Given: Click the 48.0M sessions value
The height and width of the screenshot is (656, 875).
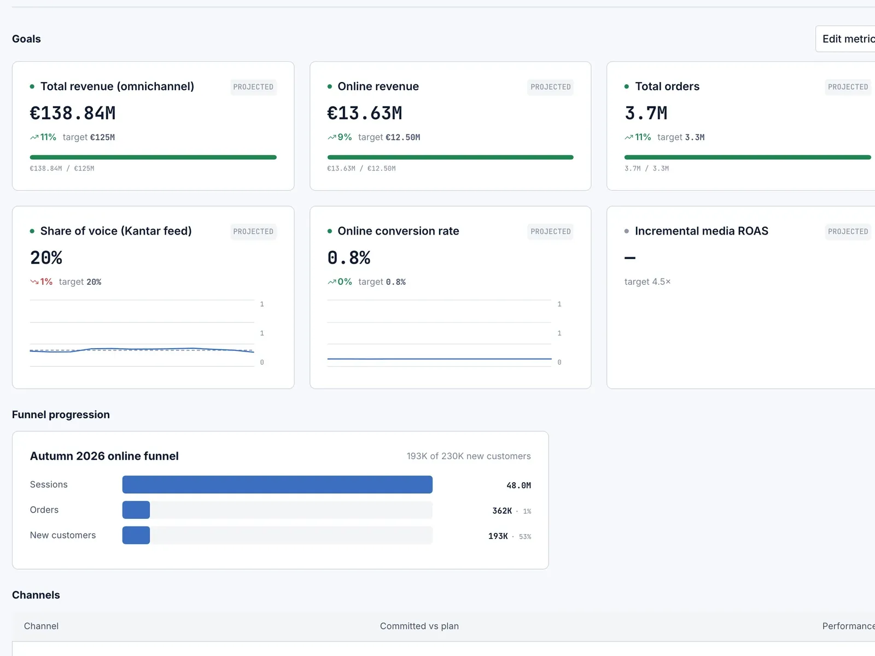Looking at the screenshot, I should 518,485.
